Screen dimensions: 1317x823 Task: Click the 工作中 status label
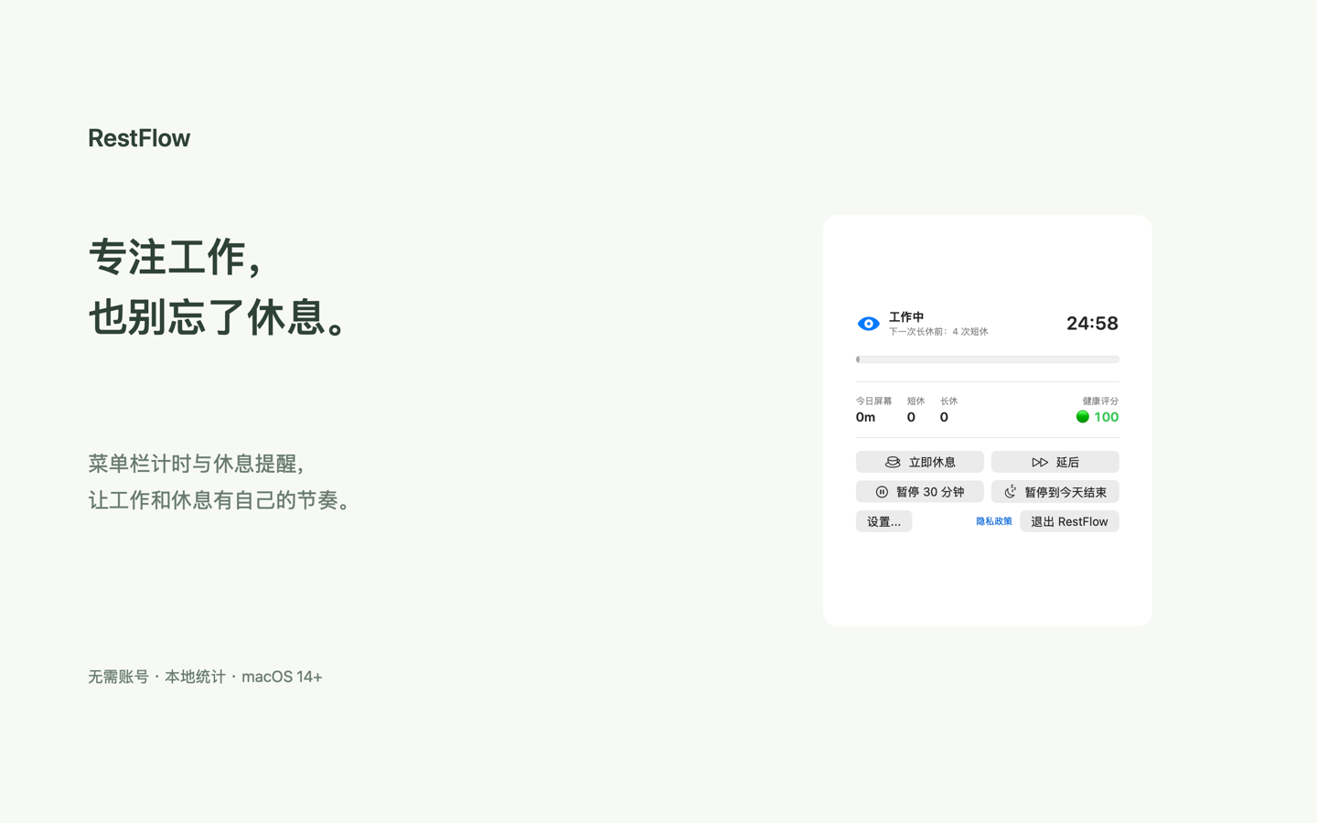tap(906, 316)
